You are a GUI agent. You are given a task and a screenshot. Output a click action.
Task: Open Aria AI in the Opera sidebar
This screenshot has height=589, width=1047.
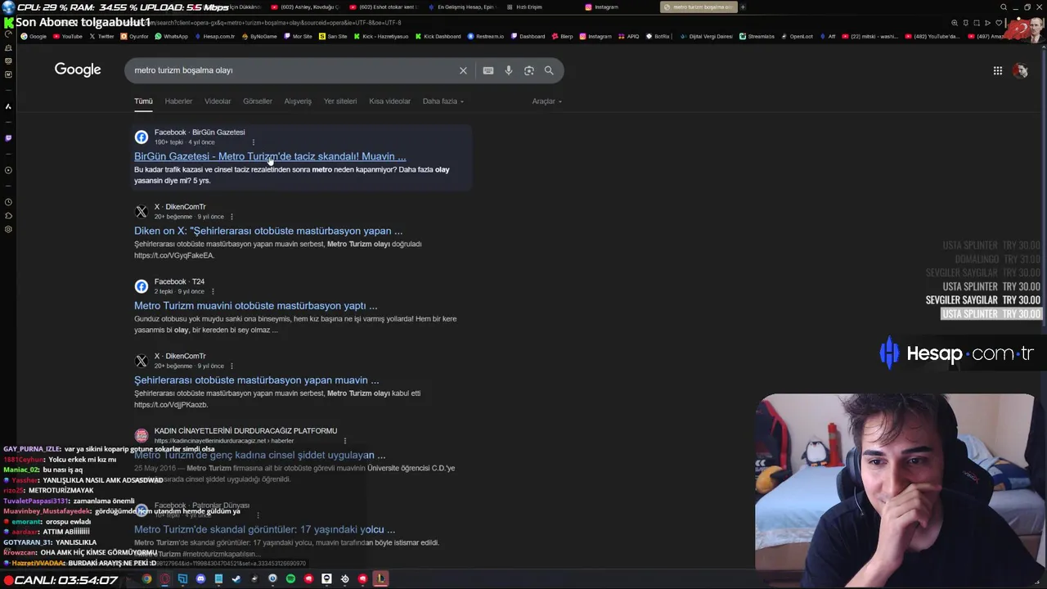click(x=8, y=106)
